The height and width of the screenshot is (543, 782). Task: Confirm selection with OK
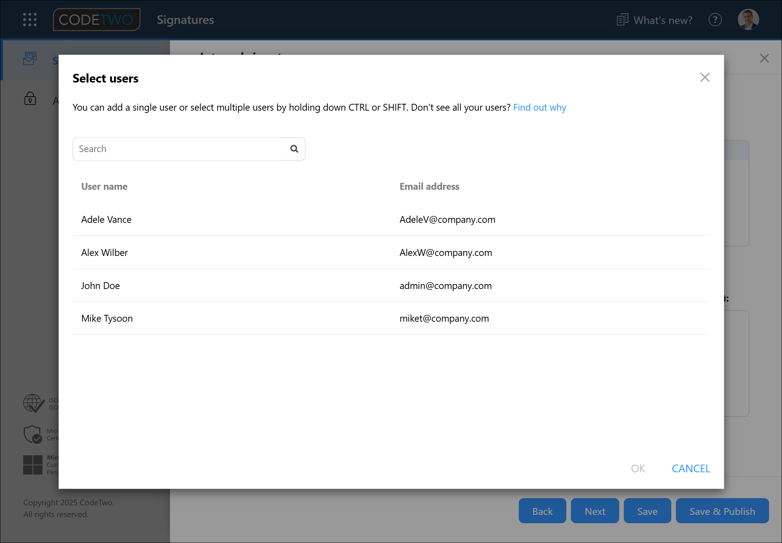(638, 468)
